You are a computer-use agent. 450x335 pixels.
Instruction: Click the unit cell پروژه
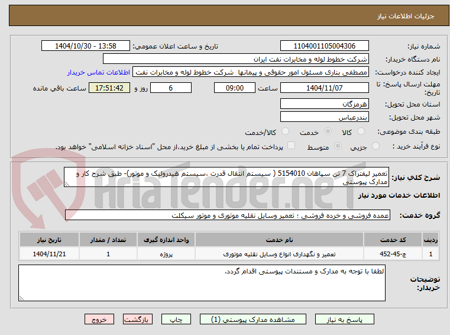(166, 254)
